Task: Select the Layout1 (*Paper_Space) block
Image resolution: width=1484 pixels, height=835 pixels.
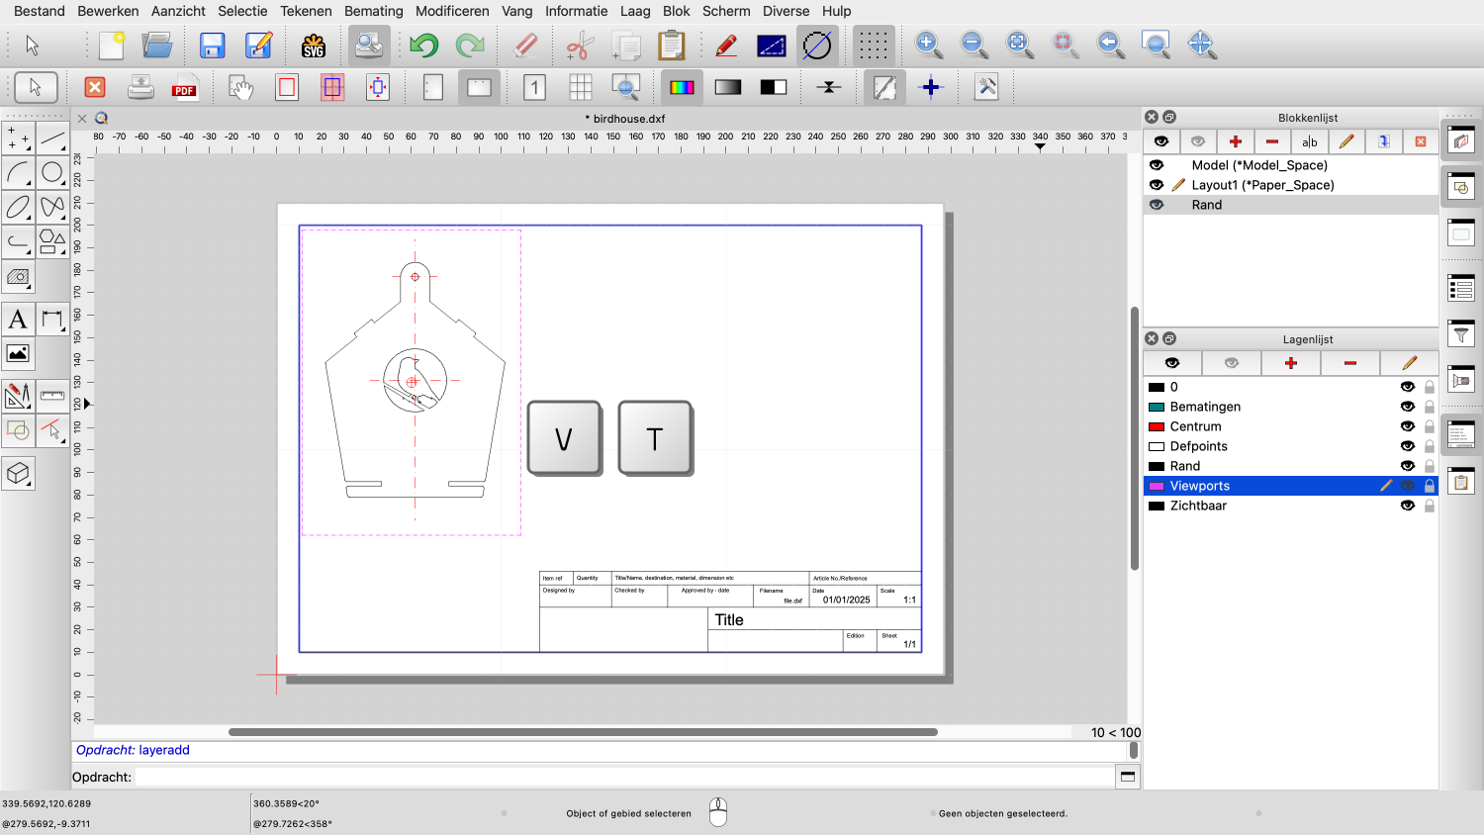Action: point(1262,185)
